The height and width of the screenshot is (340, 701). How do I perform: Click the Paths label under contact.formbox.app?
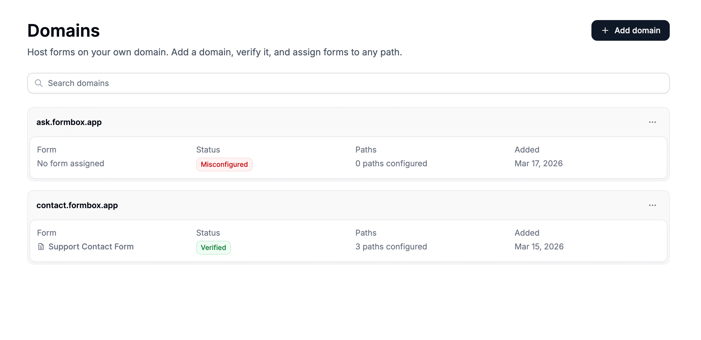click(x=366, y=233)
